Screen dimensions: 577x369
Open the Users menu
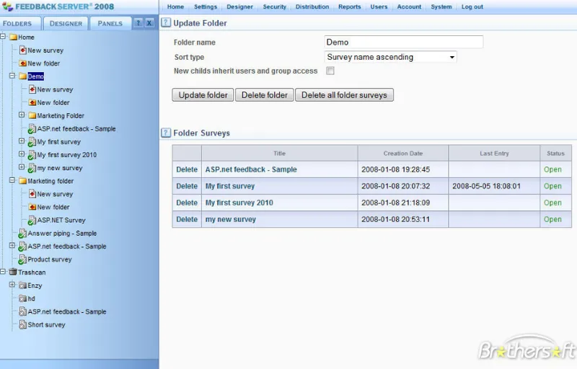coord(379,6)
